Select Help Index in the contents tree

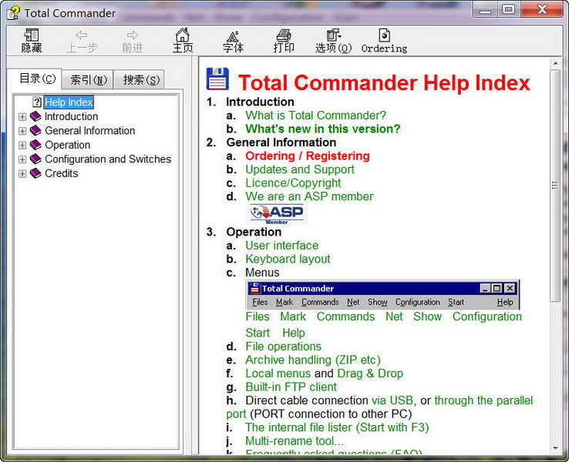pyautogui.click(x=69, y=102)
